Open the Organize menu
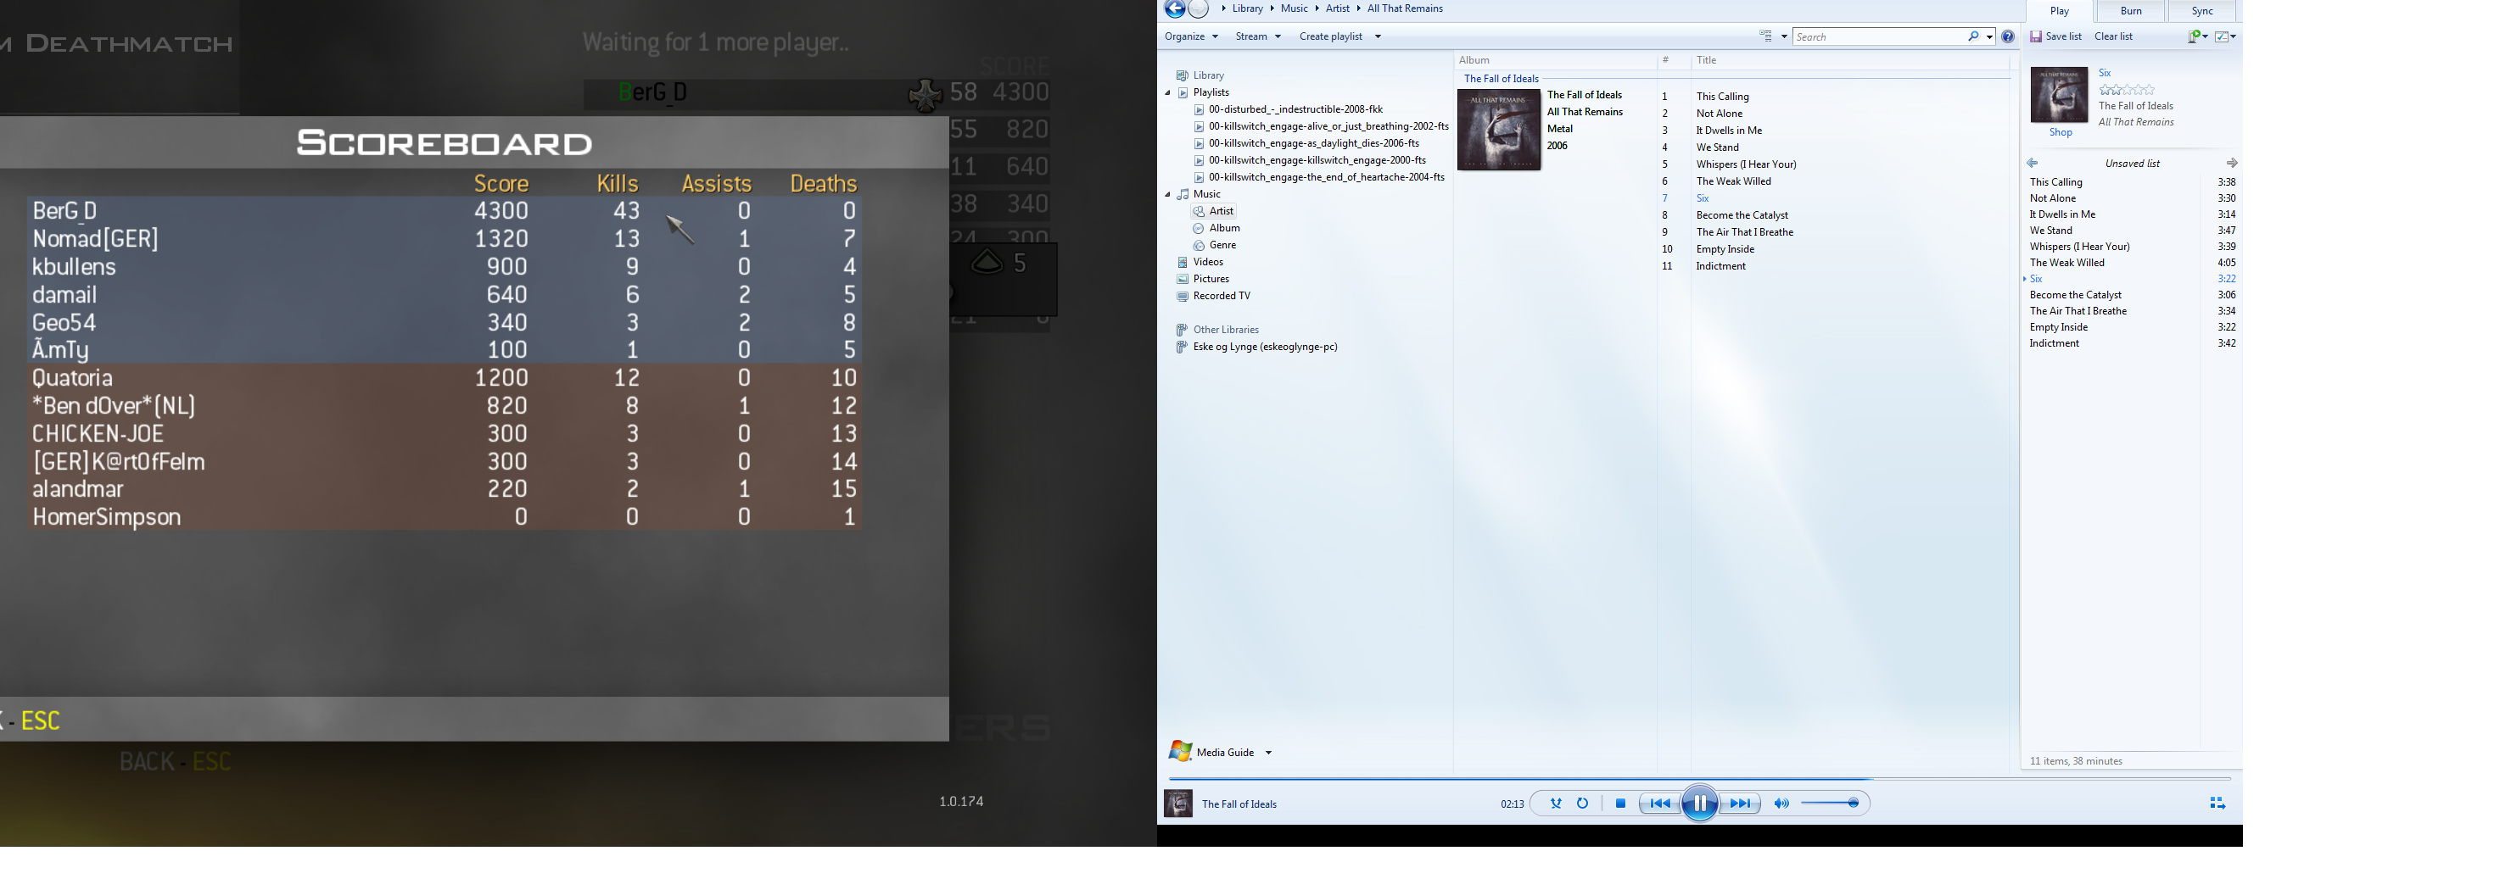 point(1191,37)
